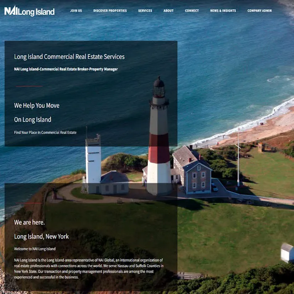Click the 'Long Island, New York' heading
This screenshot has height=294, width=294.
click(x=42, y=236)
